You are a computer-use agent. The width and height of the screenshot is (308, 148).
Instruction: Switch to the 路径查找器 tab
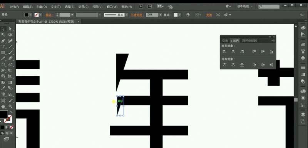[249, 41]
